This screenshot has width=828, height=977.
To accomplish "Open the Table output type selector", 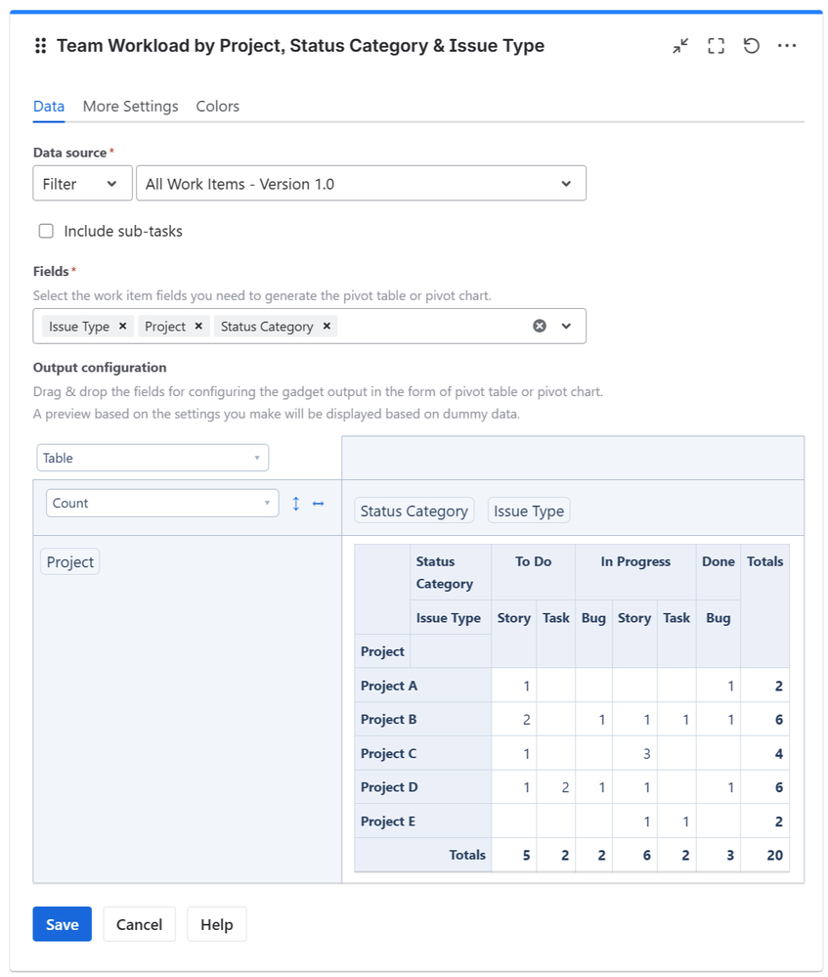I will tap(152, 457).
